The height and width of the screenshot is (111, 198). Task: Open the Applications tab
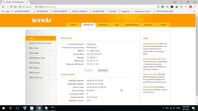coord(132,25)
